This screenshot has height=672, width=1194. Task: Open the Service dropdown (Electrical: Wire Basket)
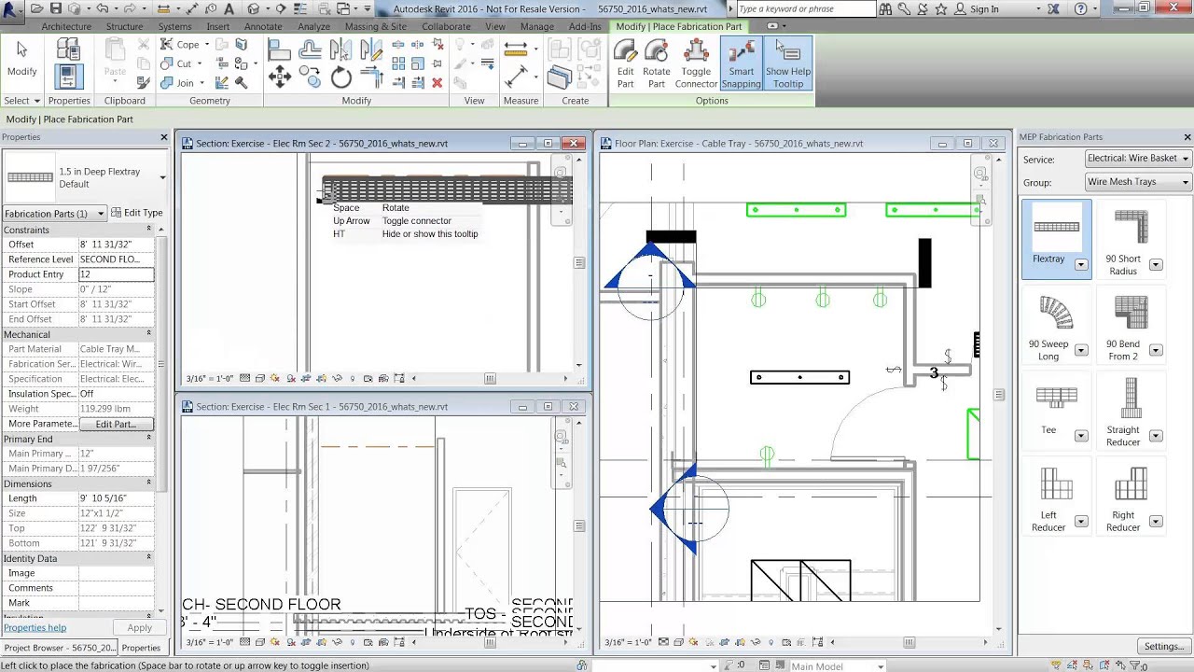[x=1137, y=159]
